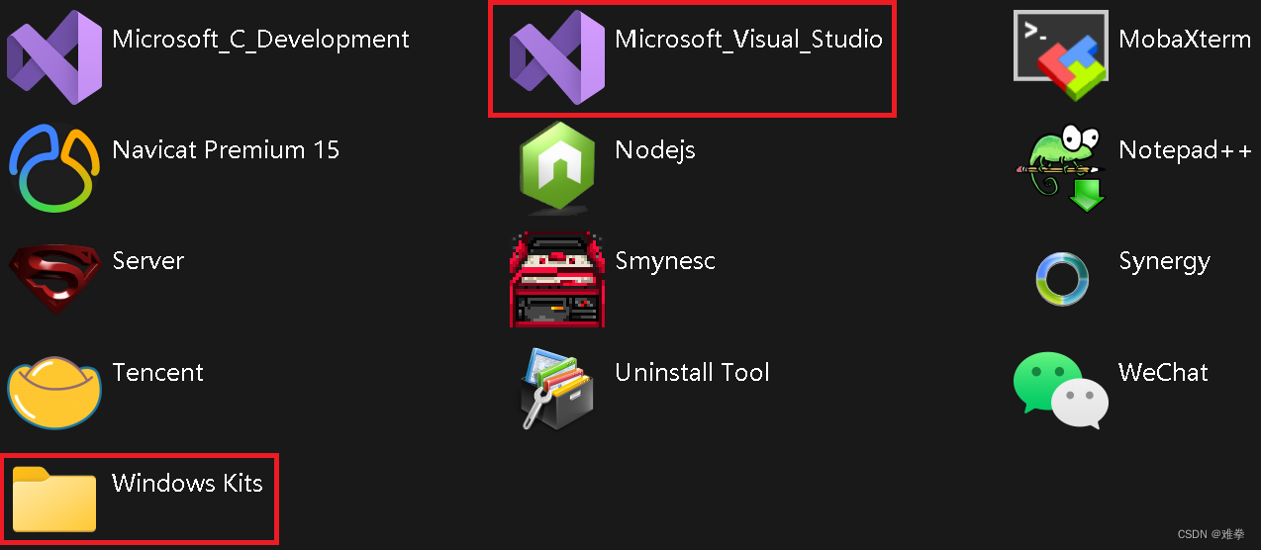Open the Server Superman-logo icon
Screen dimensions: 1261x550
tap(54, 279)
